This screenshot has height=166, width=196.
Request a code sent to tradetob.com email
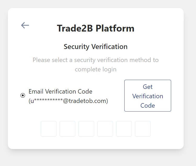coord(148,96)
